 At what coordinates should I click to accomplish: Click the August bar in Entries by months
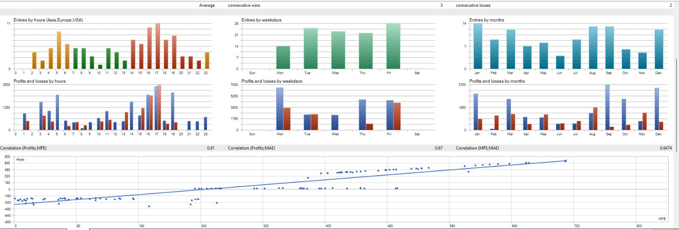[593, 48]
